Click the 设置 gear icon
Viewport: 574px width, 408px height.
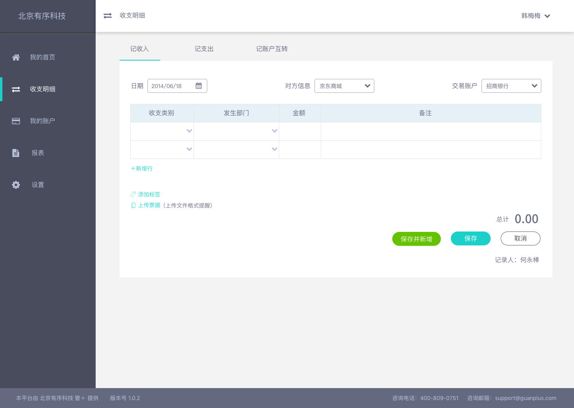pos(16,184)
